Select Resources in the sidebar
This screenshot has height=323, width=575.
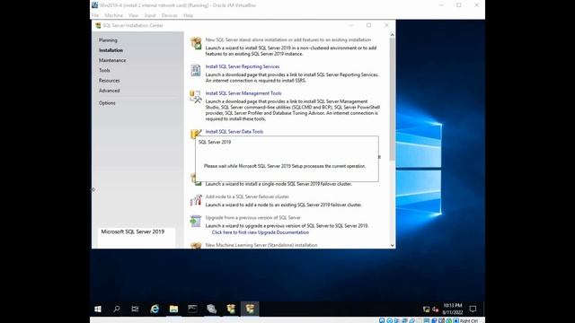pyautogui.click(x=110, y=80)
